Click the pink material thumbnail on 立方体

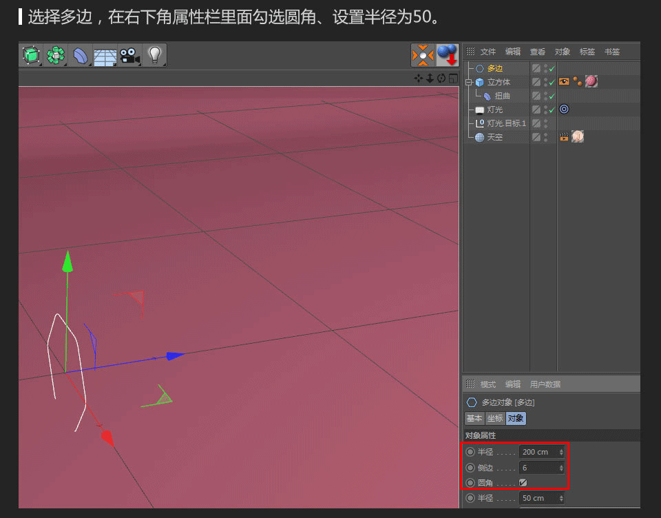pos(591,82)
